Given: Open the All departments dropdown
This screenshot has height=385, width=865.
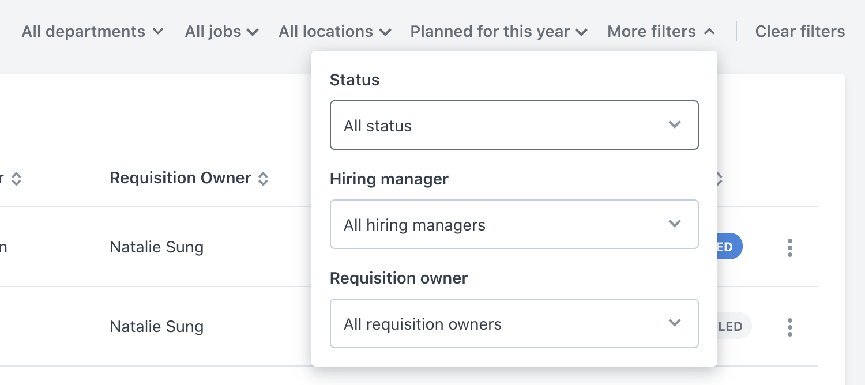Looking at the screenshot, I should click(92, 31).
